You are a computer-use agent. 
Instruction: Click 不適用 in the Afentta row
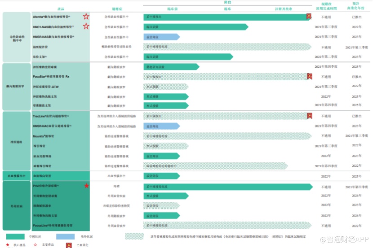(x=326, y=17)
